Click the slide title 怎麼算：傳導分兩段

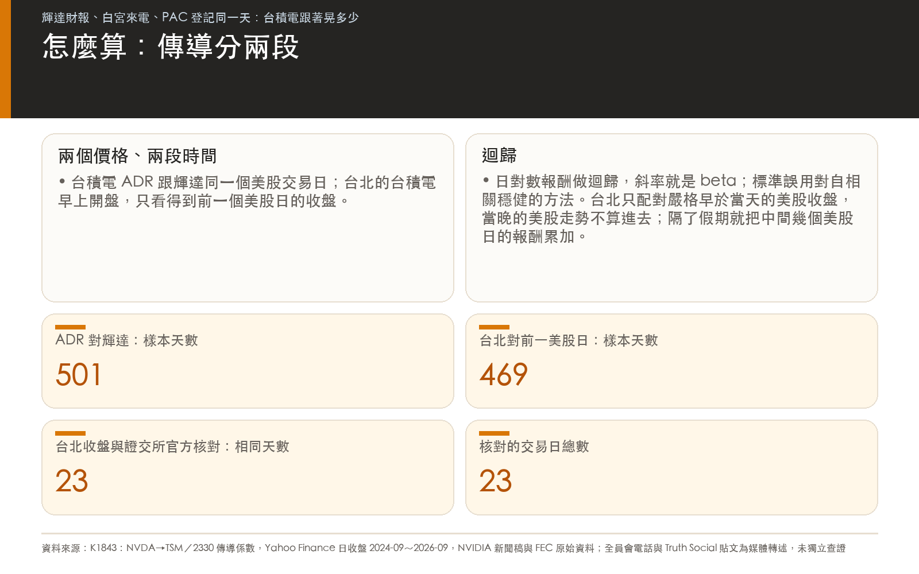171,46
